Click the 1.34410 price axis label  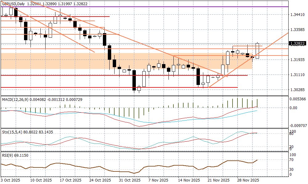tap(297, 15)
